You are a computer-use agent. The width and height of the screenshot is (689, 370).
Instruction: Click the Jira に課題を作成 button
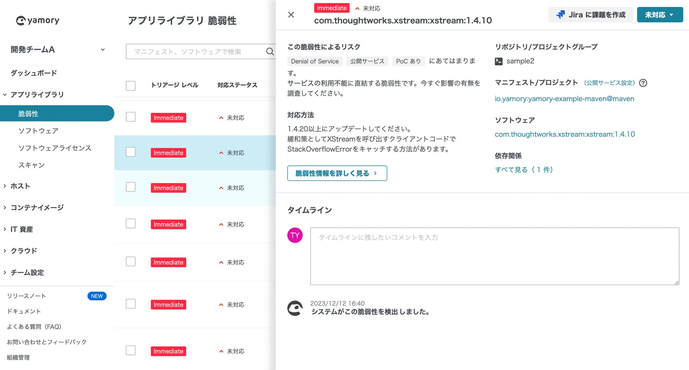click(x=590, y=15)
